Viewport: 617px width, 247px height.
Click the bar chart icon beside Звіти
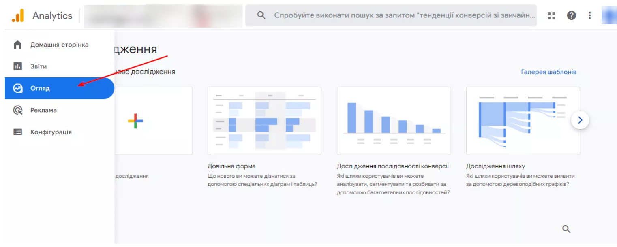point(17,66)
